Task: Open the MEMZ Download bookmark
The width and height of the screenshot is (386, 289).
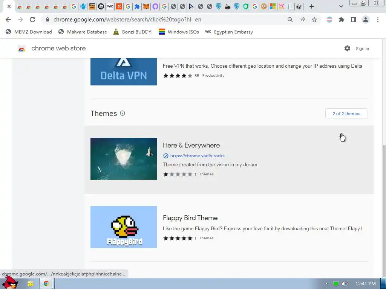Action: click(x=29, y=32)
